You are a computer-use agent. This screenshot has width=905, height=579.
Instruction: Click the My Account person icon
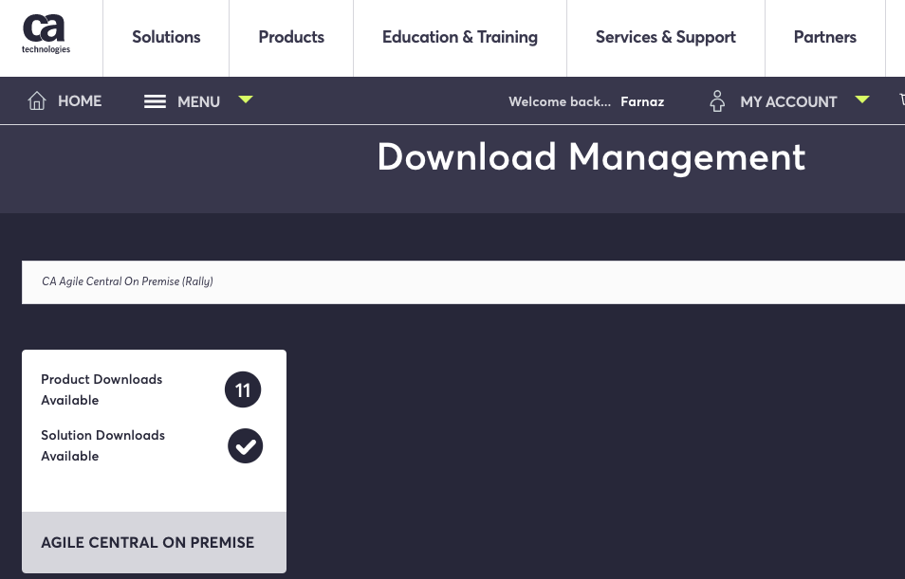[717, 100]
